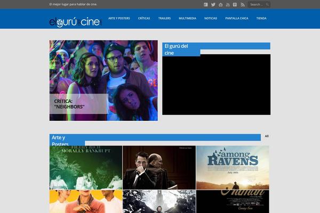
Task: Click the black video player area
Action: click(217, 85)
